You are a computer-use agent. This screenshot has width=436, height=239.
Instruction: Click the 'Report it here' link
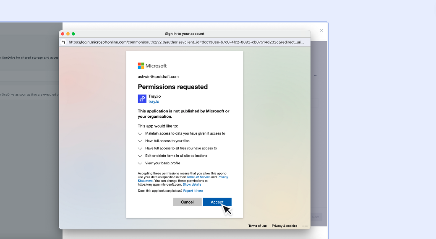(x=193, y=191)
